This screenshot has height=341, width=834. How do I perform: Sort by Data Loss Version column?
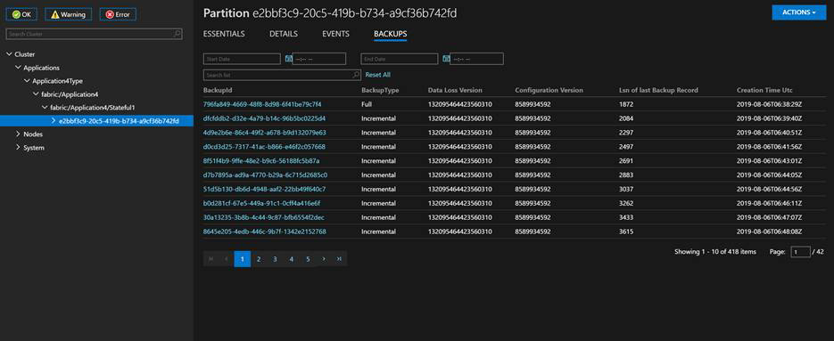pyautogui.click(x=455, y=90)
